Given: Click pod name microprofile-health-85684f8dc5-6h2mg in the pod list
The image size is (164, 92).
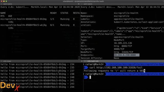Looking at the screenshot, I should (23, 19).
